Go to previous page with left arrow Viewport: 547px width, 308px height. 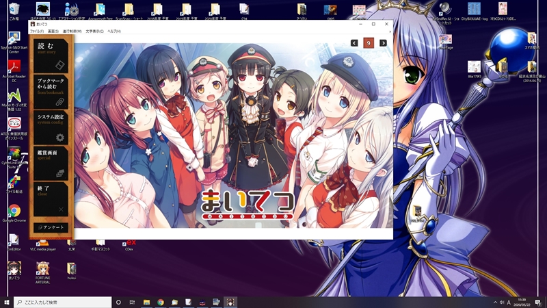(x=354, y=43)
